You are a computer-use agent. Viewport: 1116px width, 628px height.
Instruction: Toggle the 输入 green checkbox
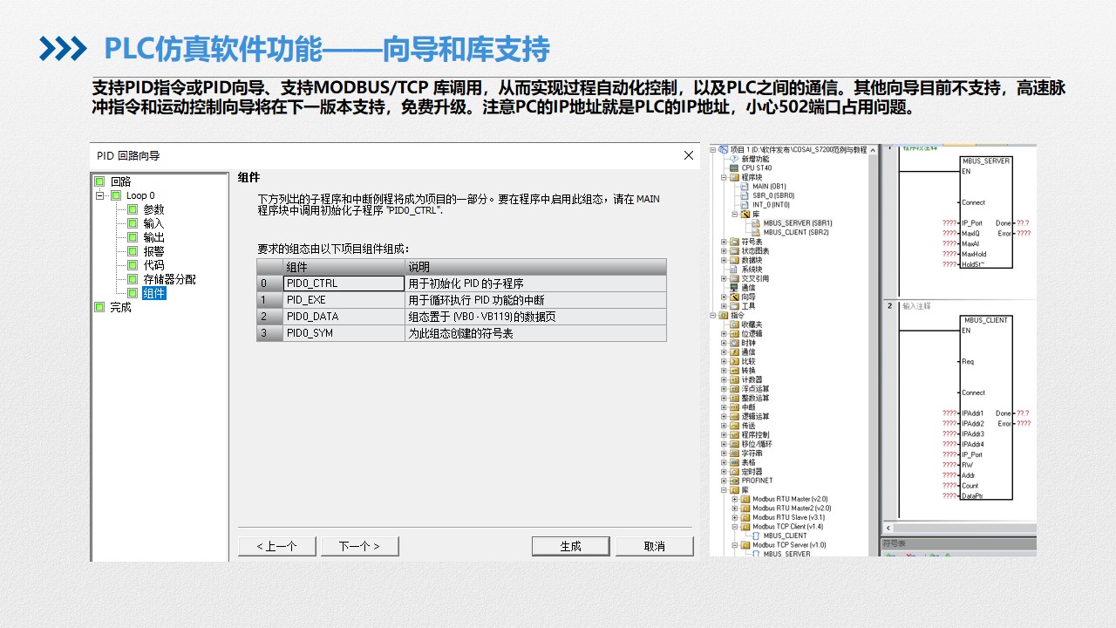(x=133, y=223)
